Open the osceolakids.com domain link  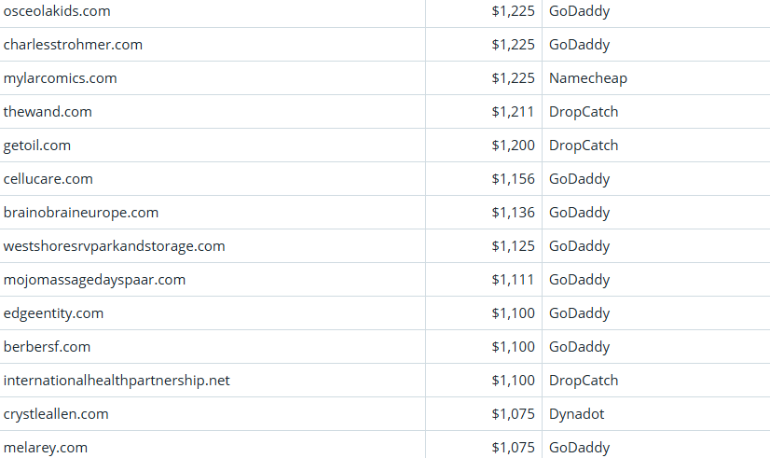point(57,11)
